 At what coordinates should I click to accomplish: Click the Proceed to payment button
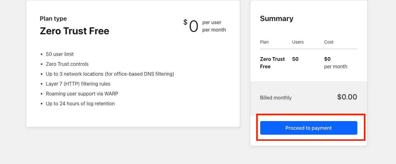click(x=308, y=128)
